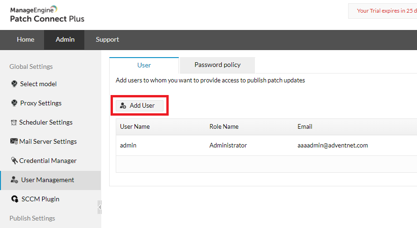Click the Role Name column header
This screenshot has width=417, height=228.
224,127
